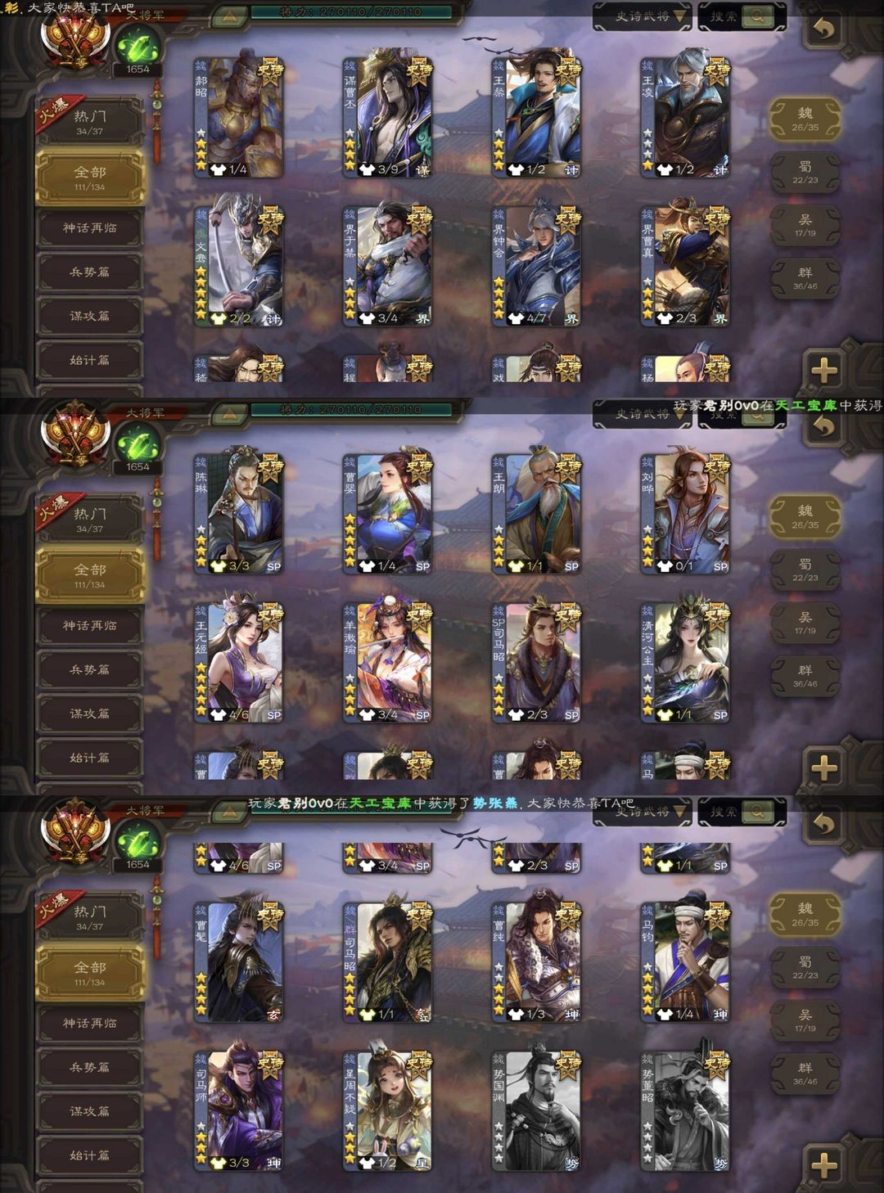Image resolution: width=884 pixels, height=1193 pixels.
Task: Select the 清河公主 hero card
Action: [685, 663]
